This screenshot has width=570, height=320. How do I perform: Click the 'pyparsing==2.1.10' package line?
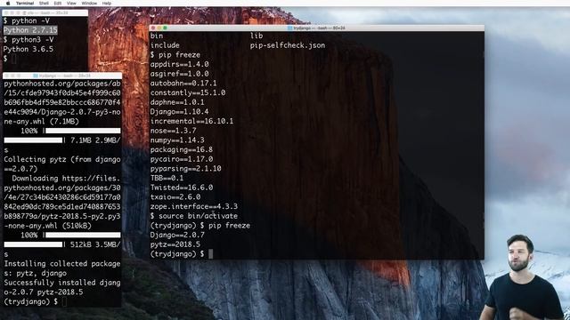[186, 168]
